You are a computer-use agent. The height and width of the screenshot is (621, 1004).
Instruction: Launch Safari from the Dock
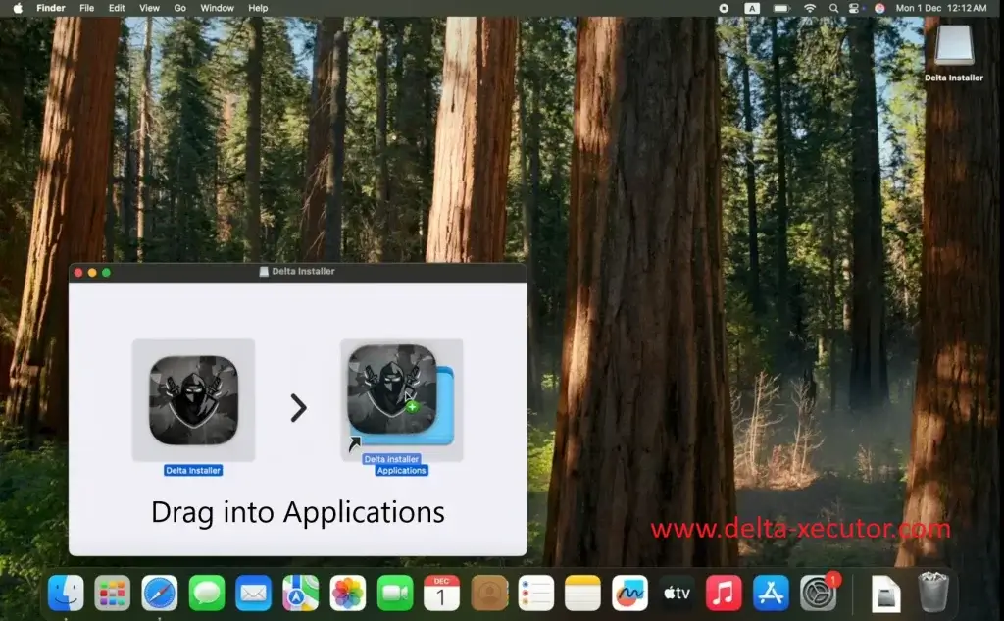tap(160, 593)
